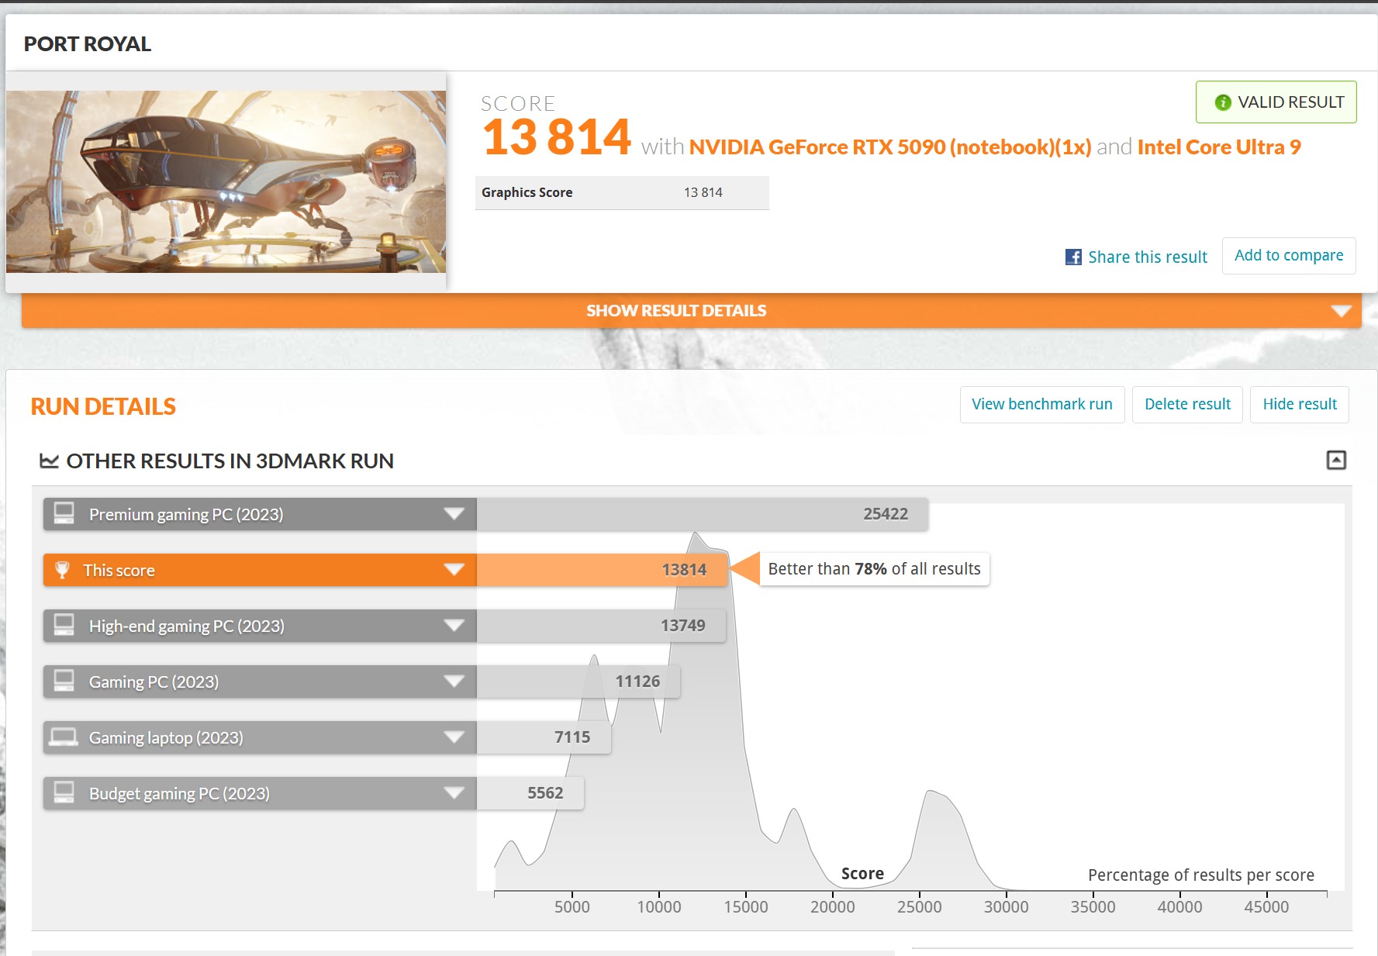Image resolution: width=1378 pixels, height=956 pixels.
Task: Click the Port Royal spaceship thumbnail image
Action: [x=226, y=181]
